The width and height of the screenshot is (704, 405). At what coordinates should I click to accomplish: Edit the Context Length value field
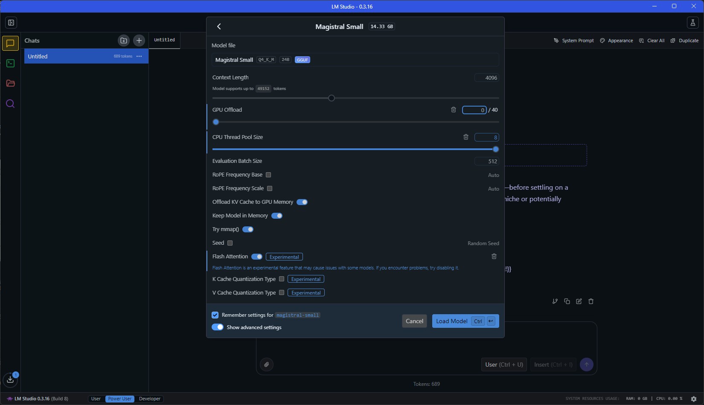point(487,78)
